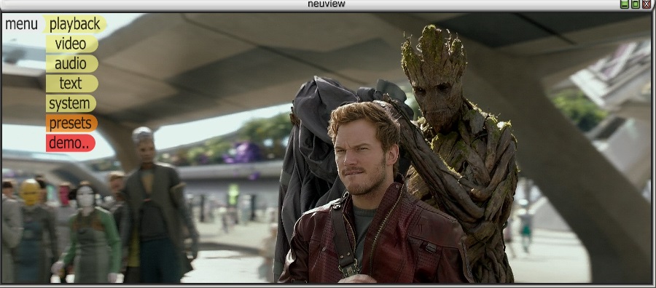Open the playback menu entry
The height and width of the screenshot is (288, 656).
75,24
